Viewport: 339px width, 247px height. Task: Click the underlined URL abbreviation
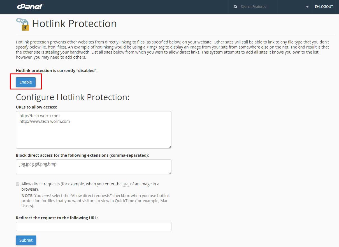(x=126, y=184)
